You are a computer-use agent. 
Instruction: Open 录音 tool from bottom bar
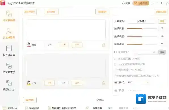coord(110,108)
